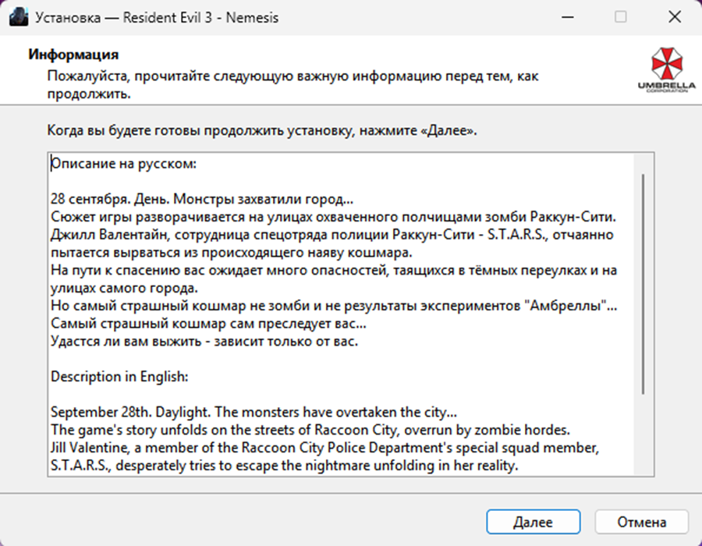The height and width of the screenshot is (546, 702).
Task: Click the line 'Удастся ли вам выжить - зависит только от вас.'
Action: 204,341
